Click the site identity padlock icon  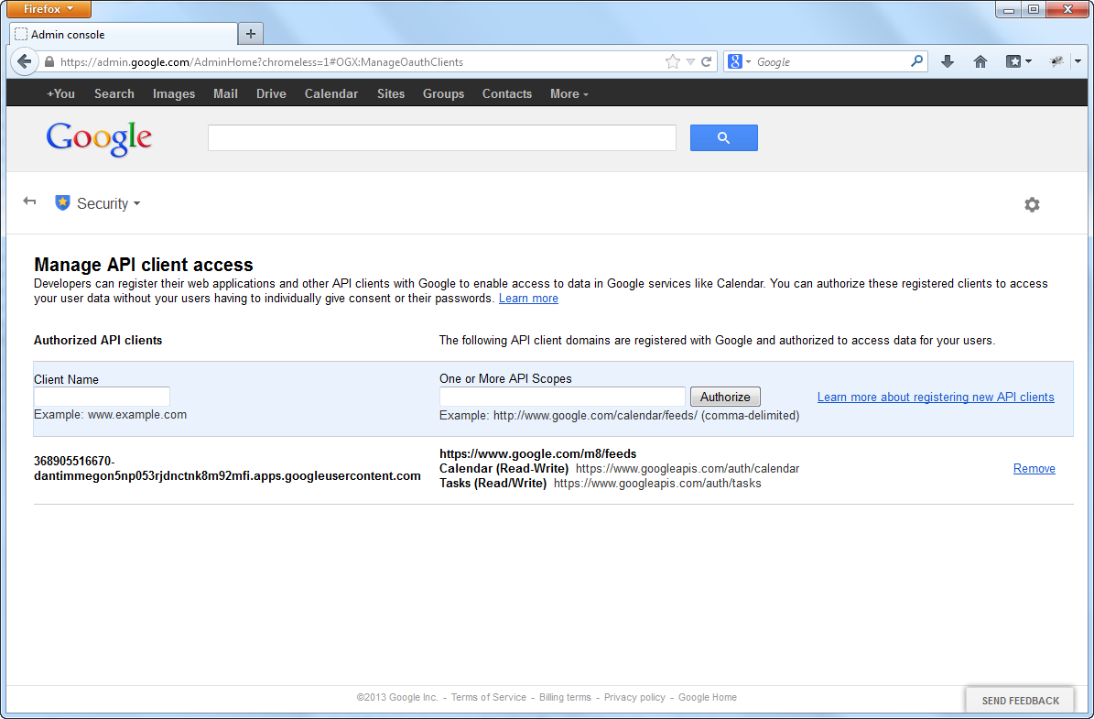[x=49, y=61]
